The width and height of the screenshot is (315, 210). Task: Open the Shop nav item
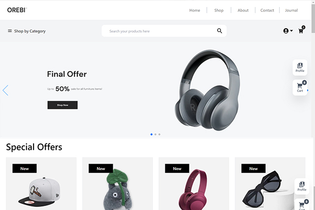(x=219, y=10)
